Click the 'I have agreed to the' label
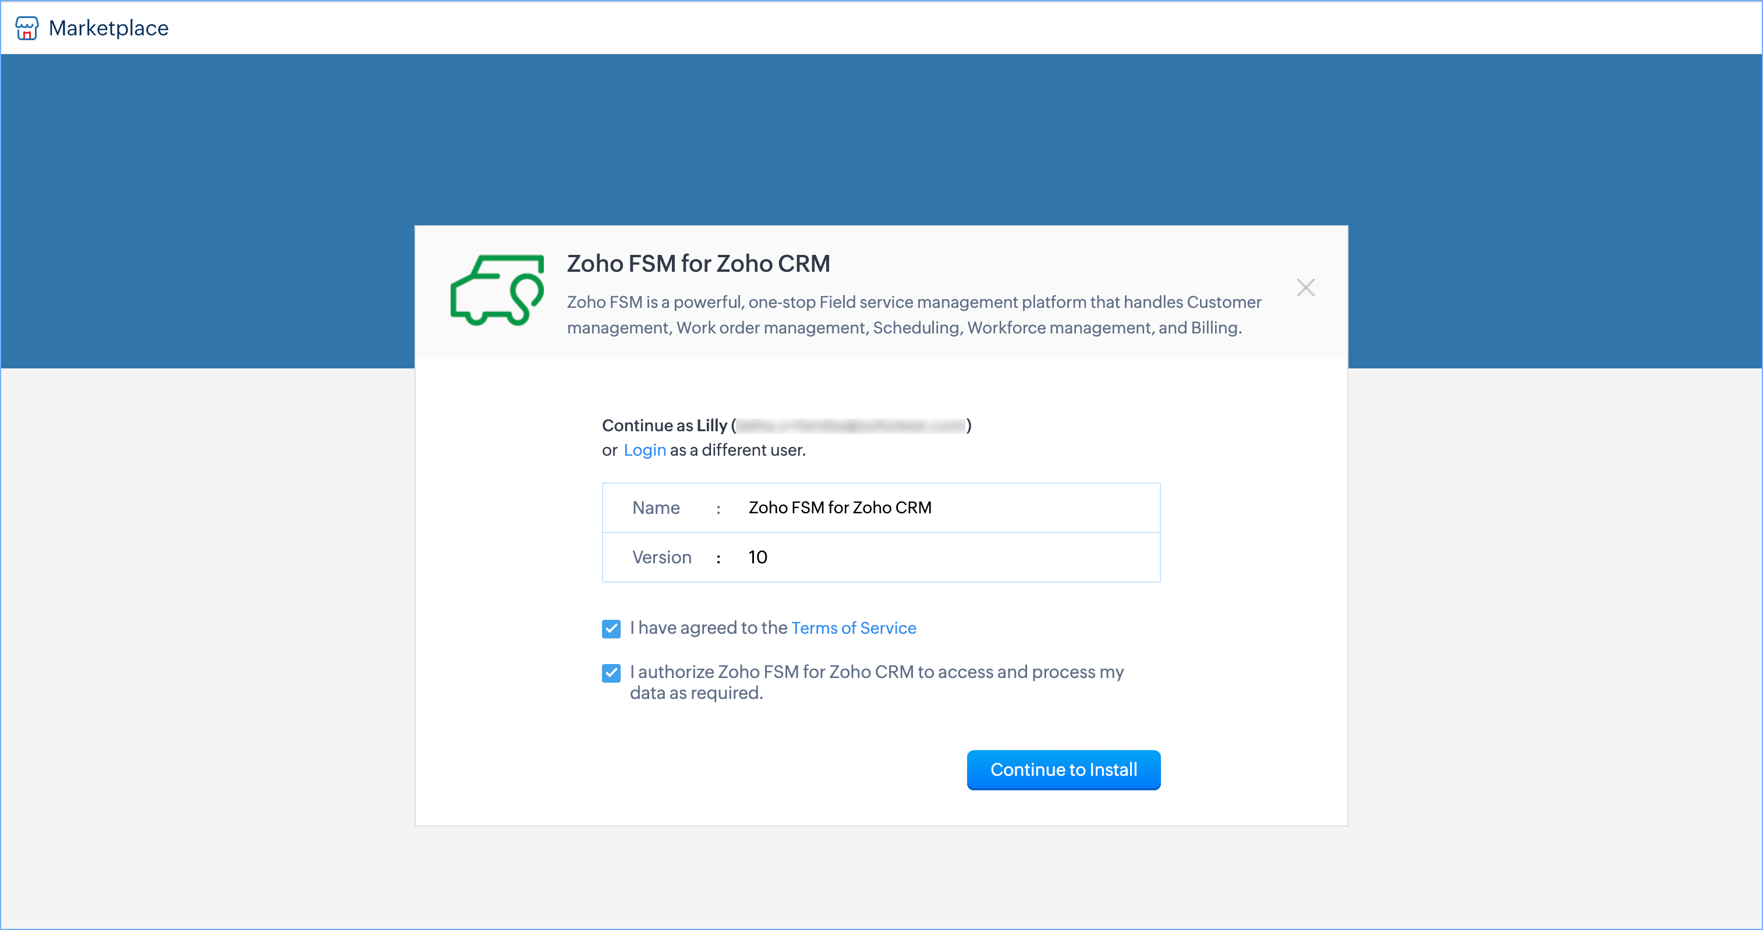The image size is (1763, 930). point(709,628)
